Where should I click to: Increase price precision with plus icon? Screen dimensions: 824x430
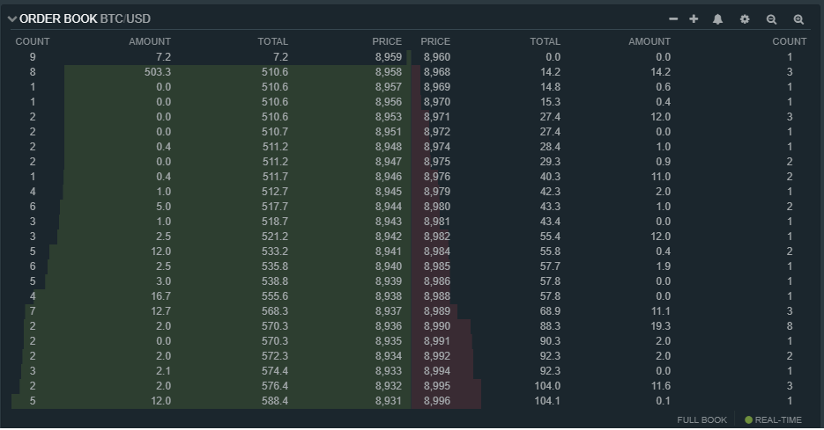[x=694, y=18]
